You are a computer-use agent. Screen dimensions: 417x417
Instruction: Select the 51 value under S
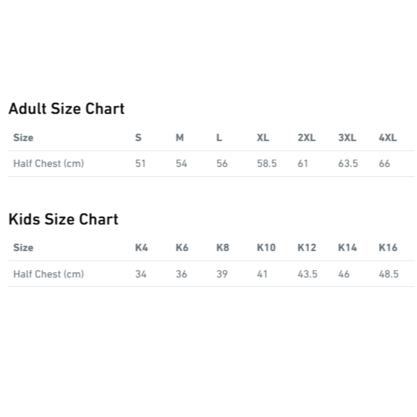tap(140, 164)
